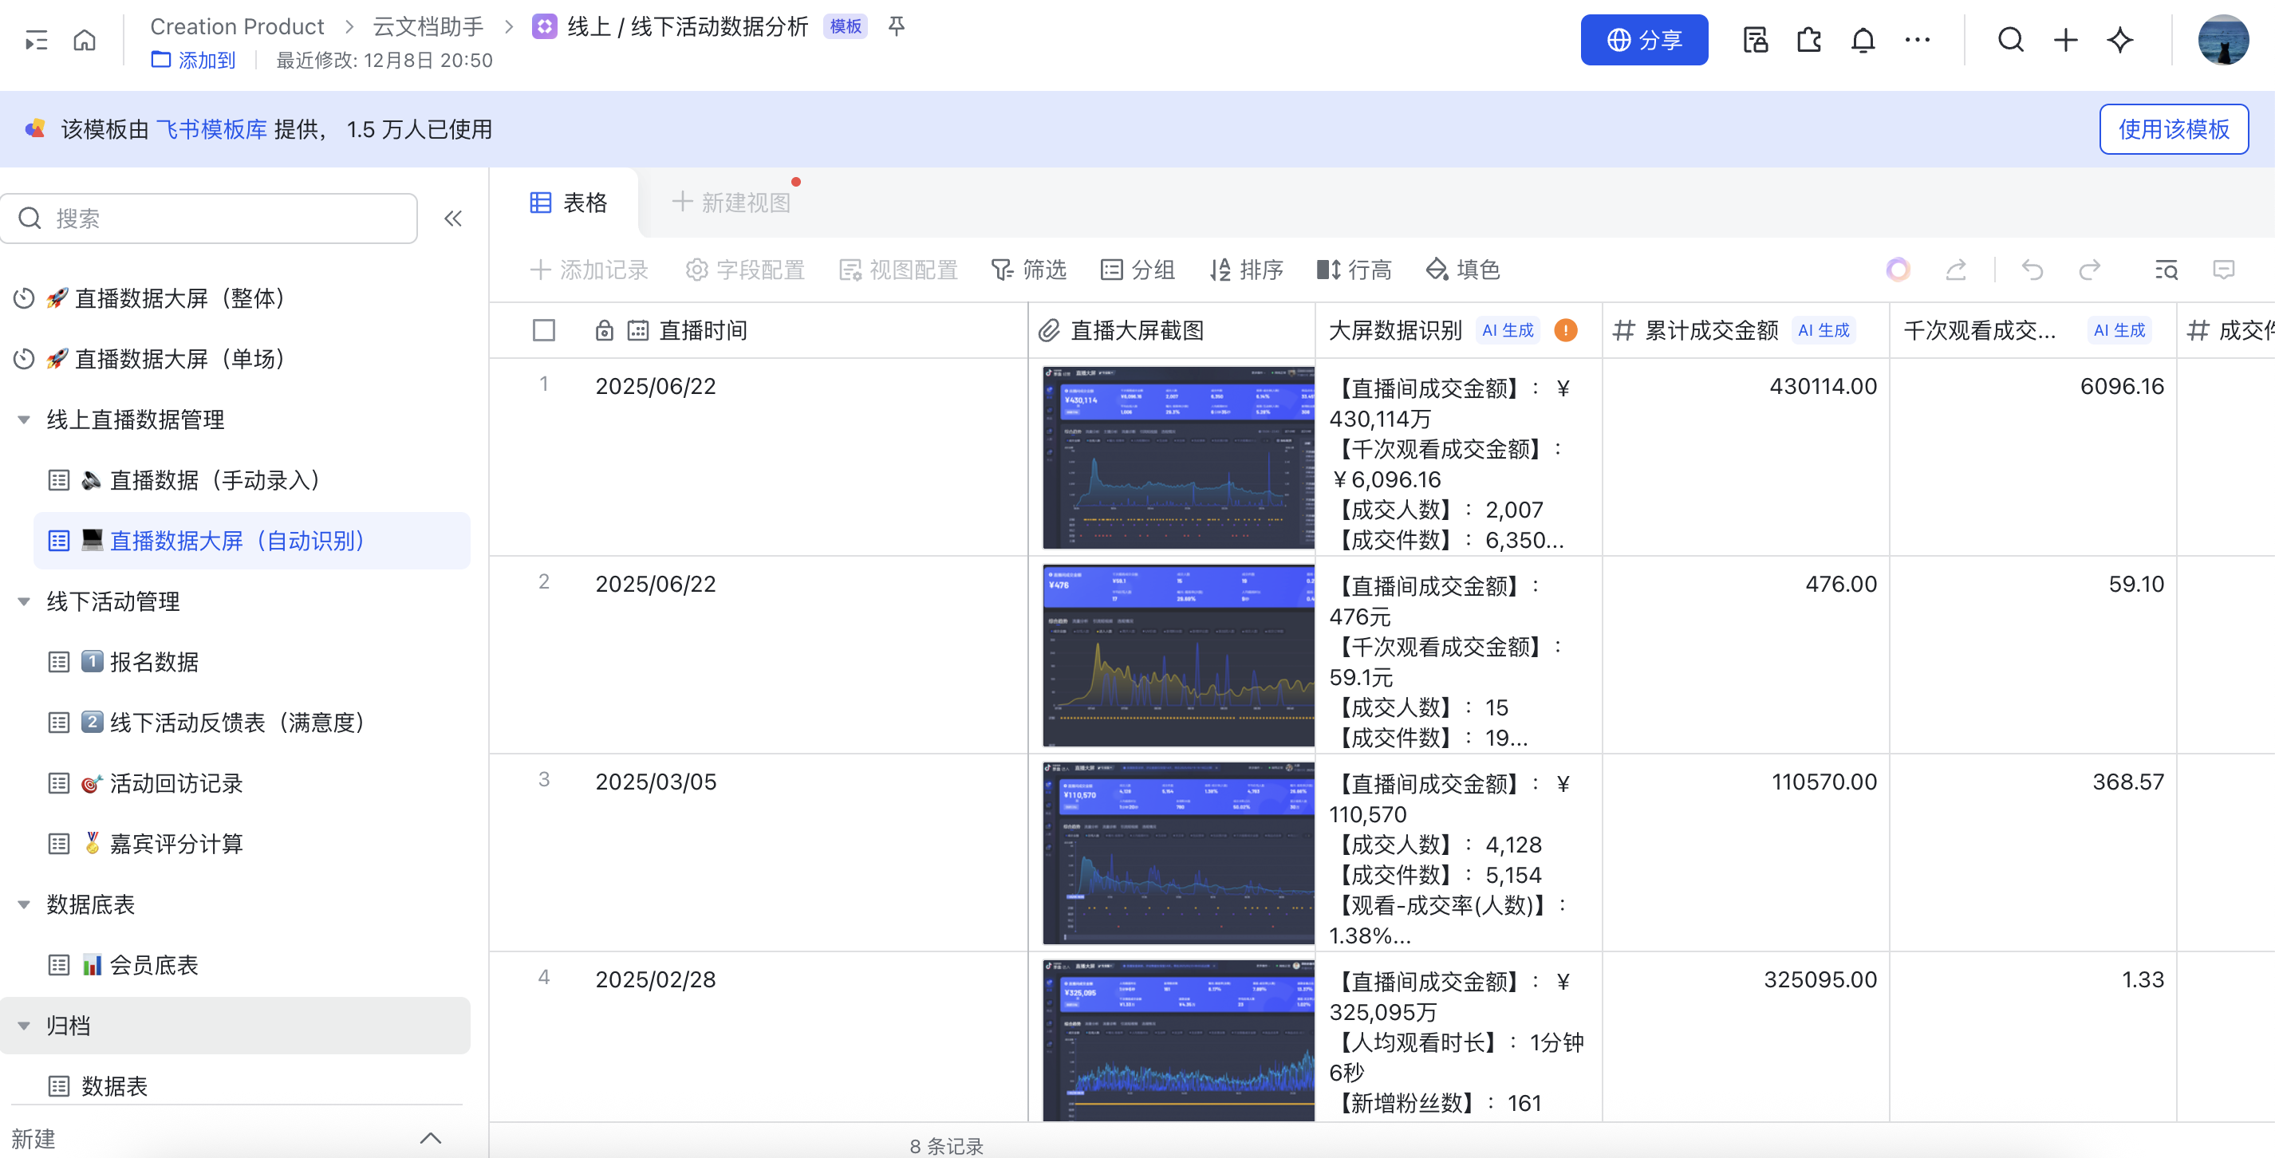Click the undo arrow icon

tap(2033, 270)
